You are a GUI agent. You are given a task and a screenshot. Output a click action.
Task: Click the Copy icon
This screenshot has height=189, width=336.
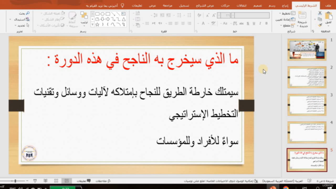(x=320, y=19)
